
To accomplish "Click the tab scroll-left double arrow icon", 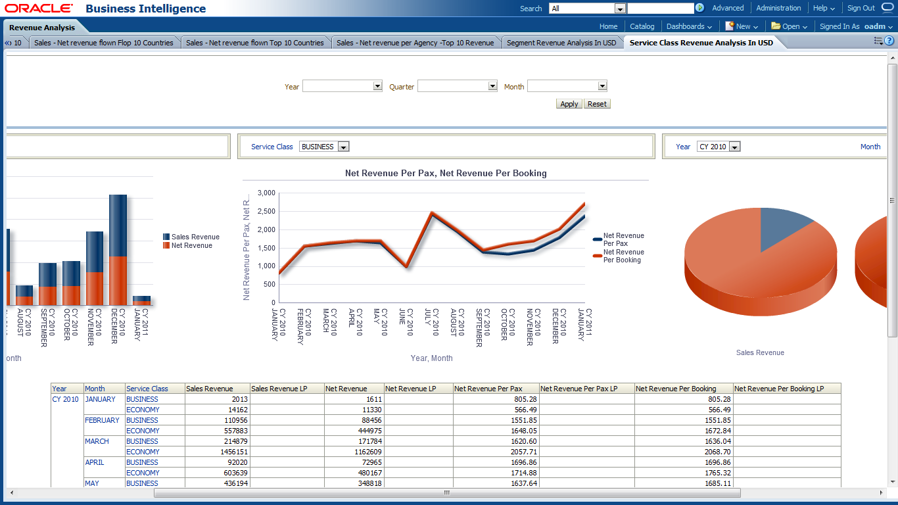I will click(x=9, y=43).
